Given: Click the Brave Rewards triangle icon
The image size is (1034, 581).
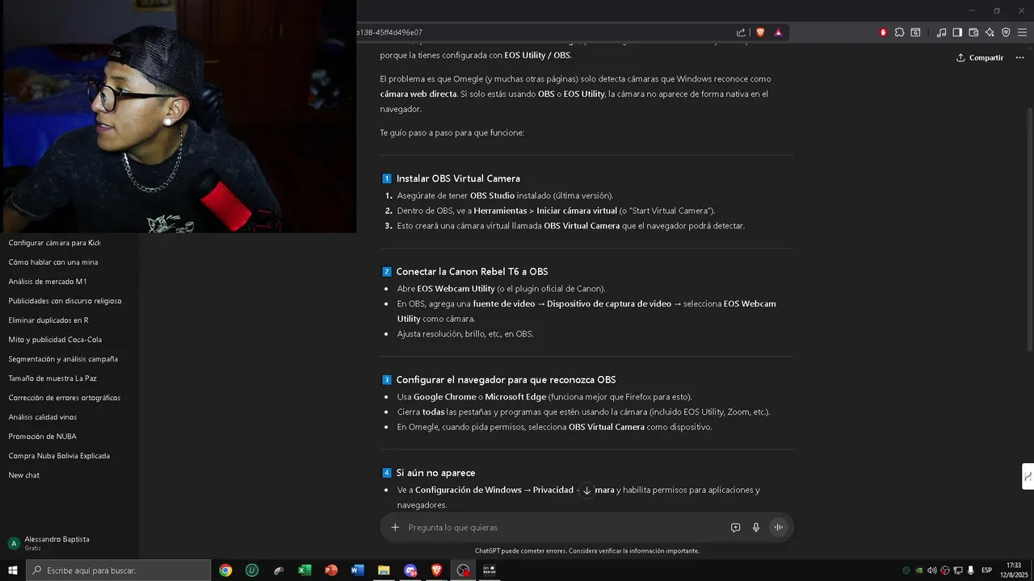Looking at the screenshot, I should [x=778, y=32].
